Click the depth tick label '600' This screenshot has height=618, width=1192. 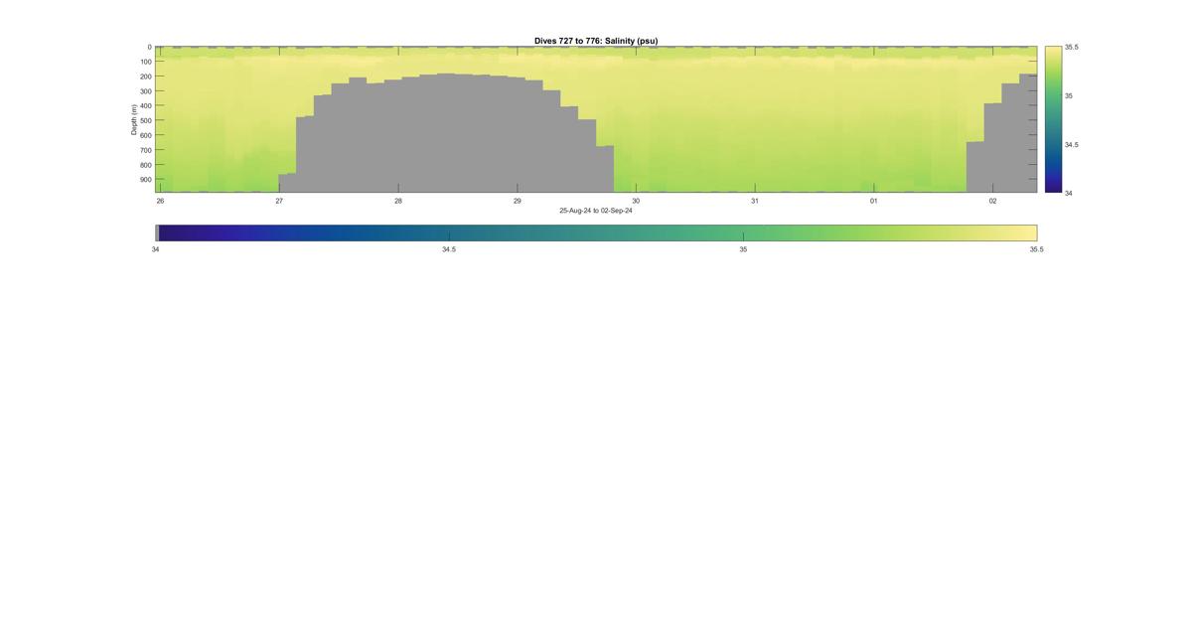coord(145,135)
